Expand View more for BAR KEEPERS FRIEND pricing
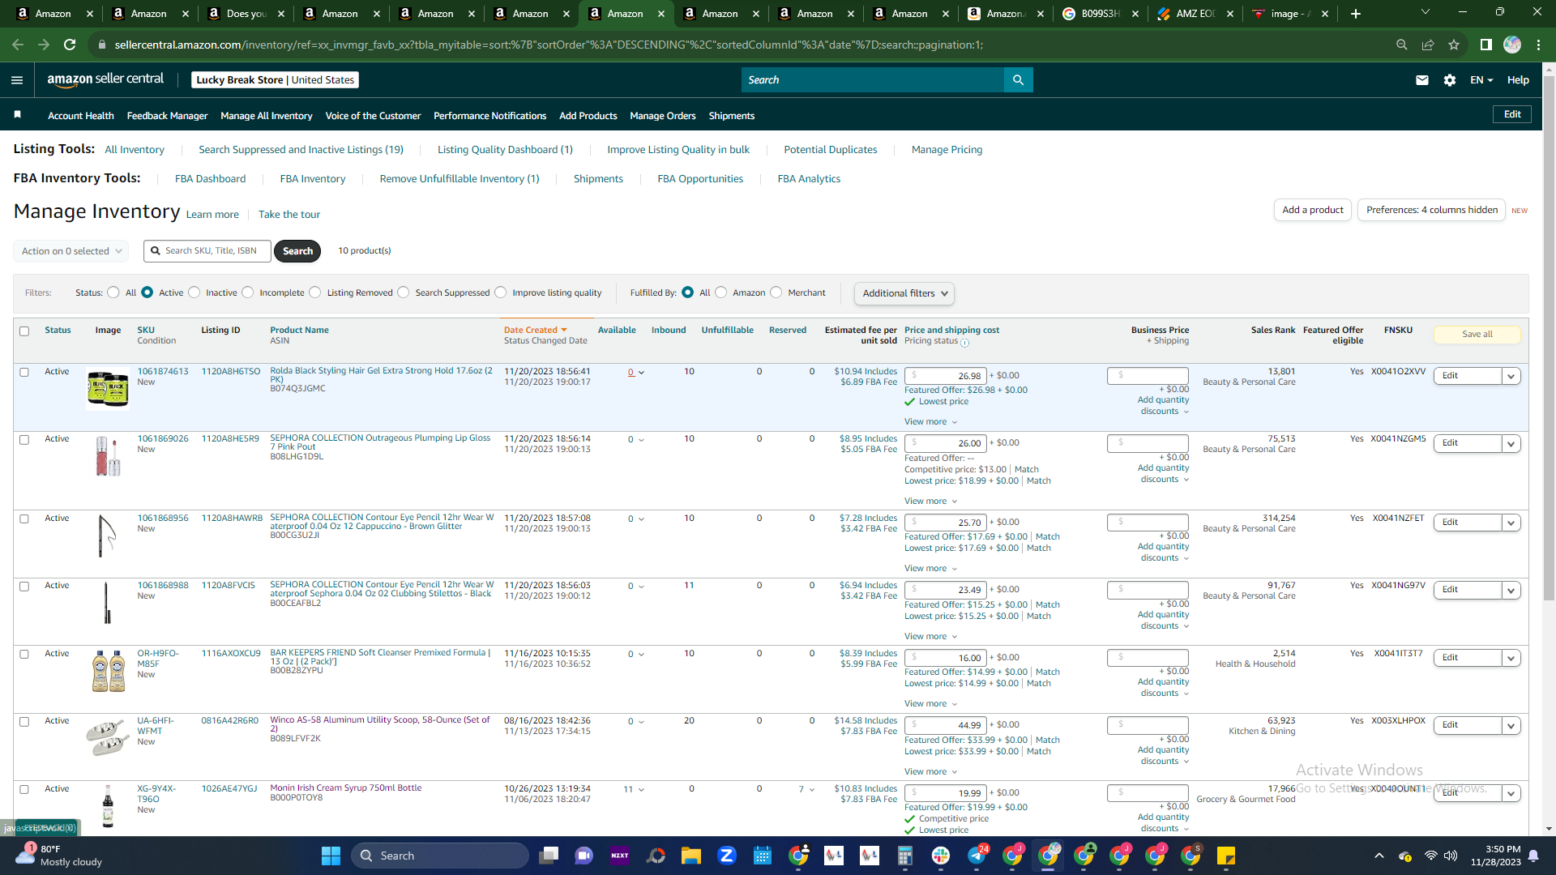Image resolution: width=1556 pixels, height=875 pixels. (x=930, y=704)
